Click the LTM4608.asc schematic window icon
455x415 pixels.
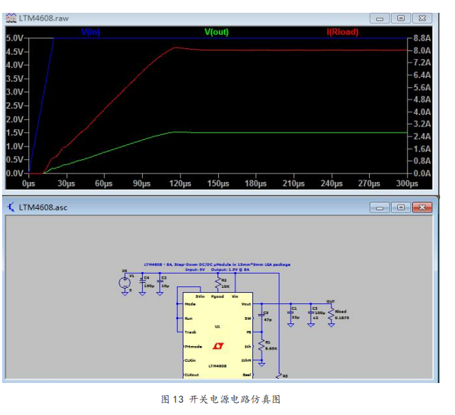pos(11,207)
